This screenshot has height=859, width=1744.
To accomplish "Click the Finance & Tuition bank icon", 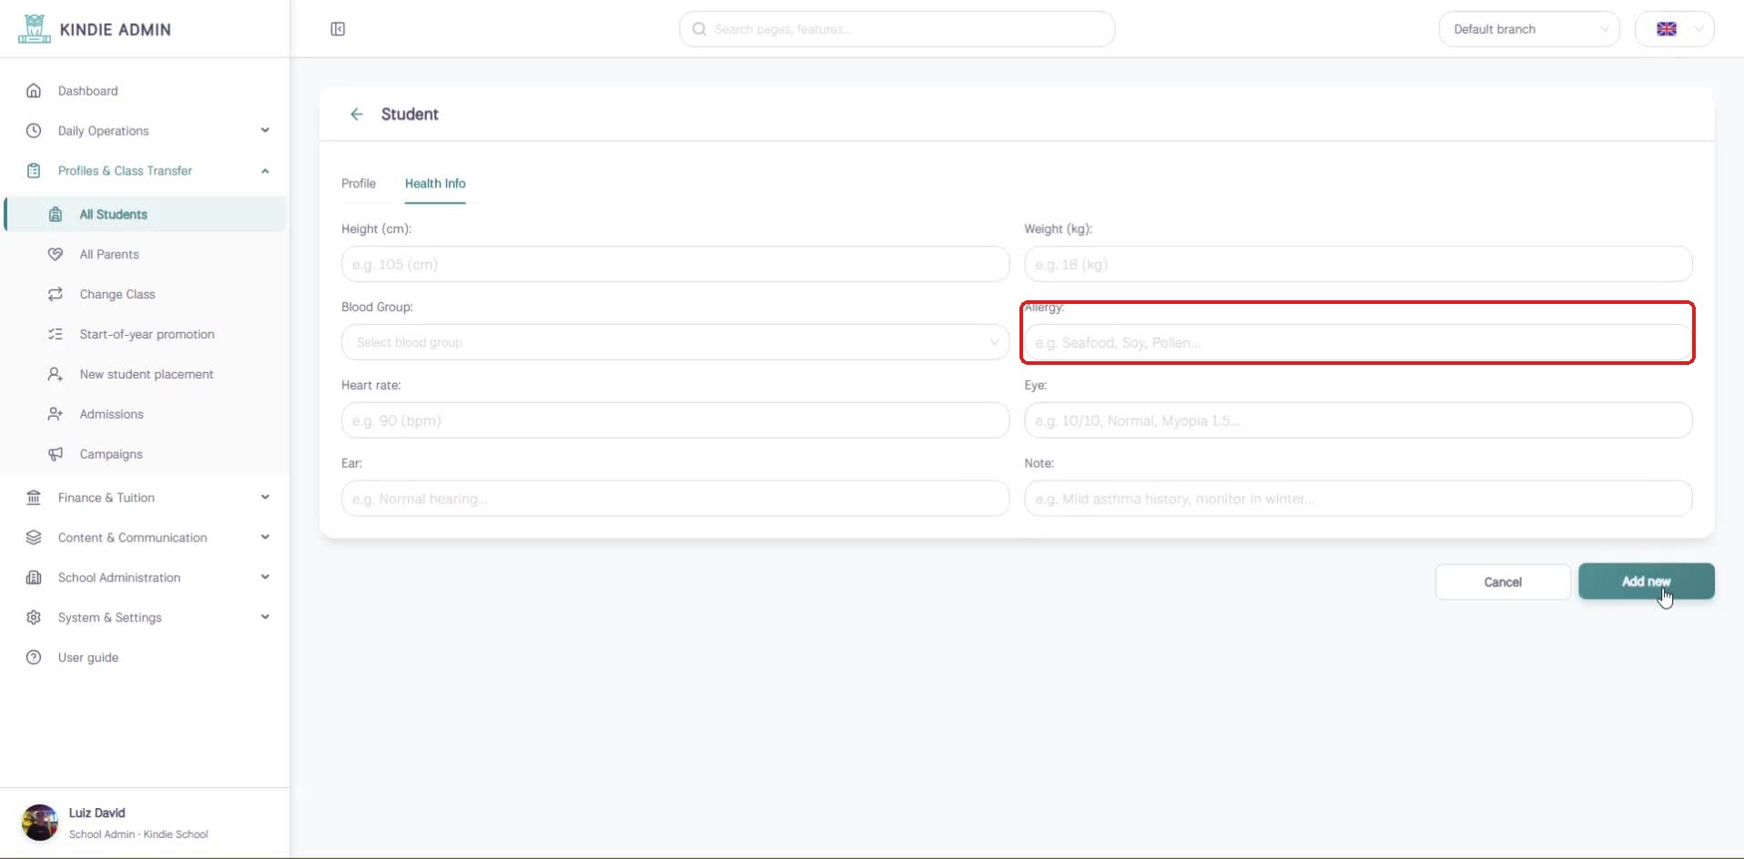I will [x=34, y=498].
